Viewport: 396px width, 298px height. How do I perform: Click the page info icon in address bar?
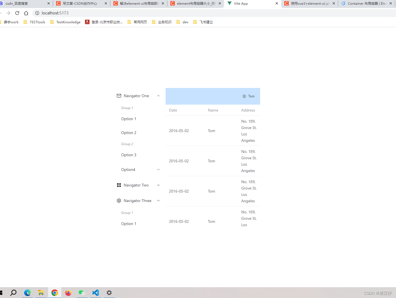37,13
